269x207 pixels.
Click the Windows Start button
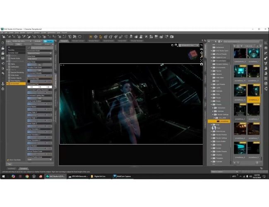pos(3,176)
